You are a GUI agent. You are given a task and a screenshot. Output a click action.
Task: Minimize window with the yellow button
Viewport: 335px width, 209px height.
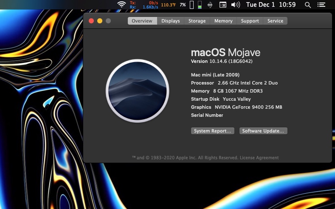[100, 21]
